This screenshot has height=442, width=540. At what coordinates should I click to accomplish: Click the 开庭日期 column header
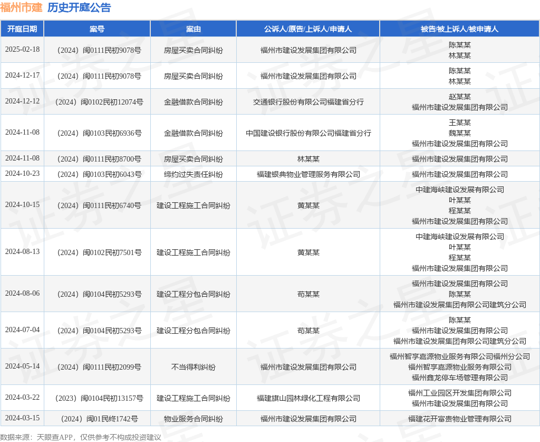[22, 29]
